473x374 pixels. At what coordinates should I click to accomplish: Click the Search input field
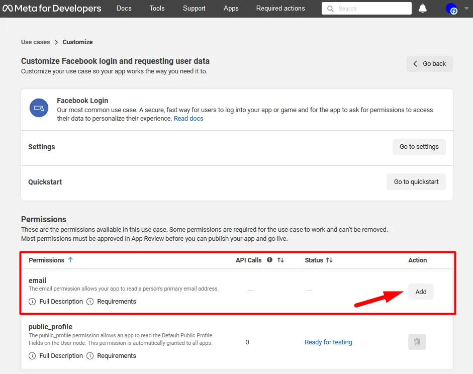366,8
